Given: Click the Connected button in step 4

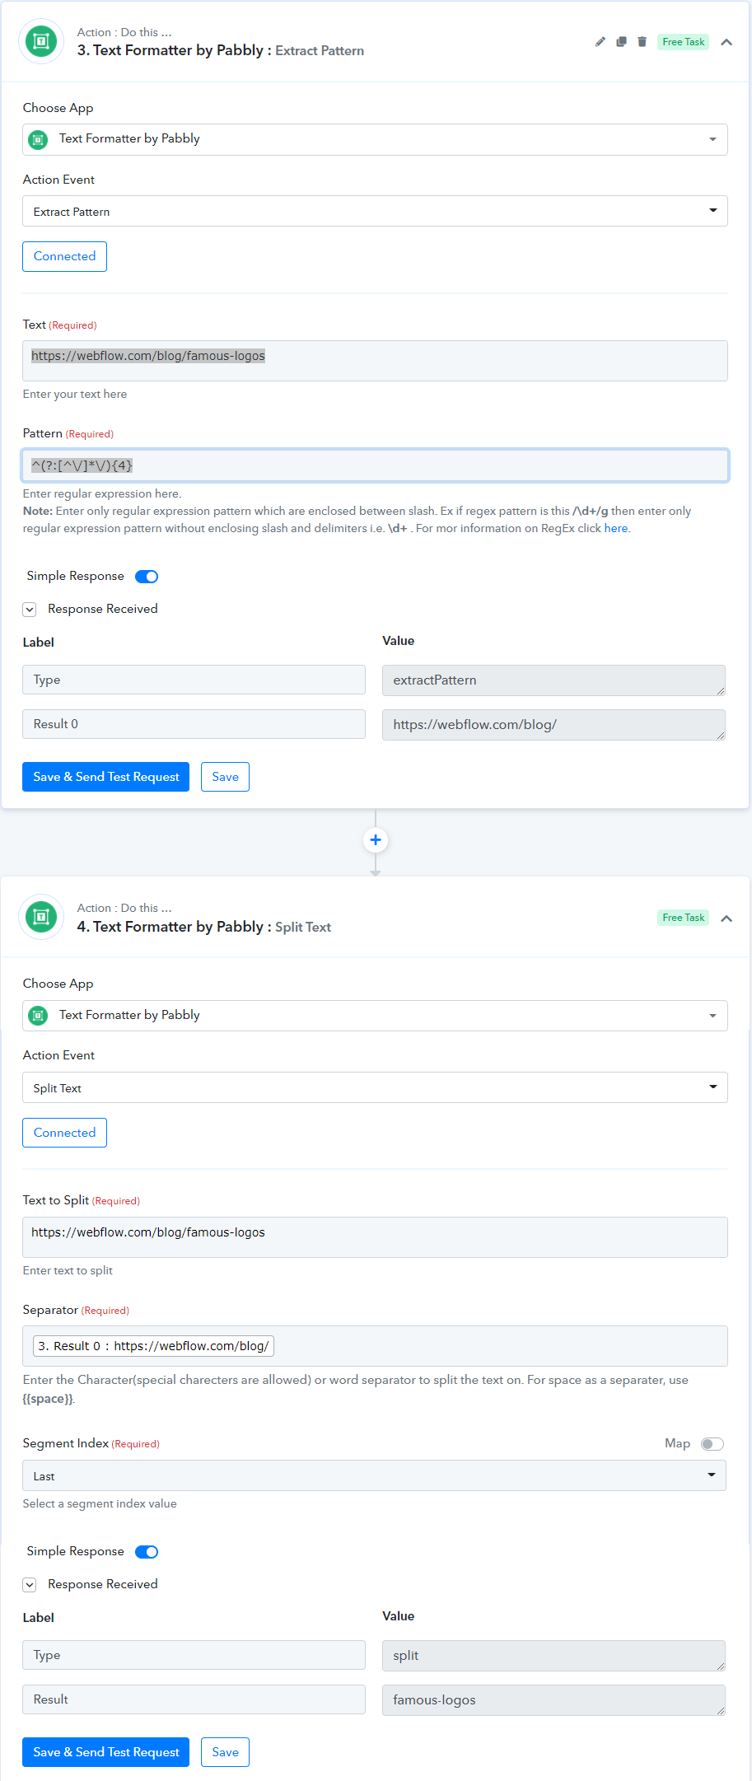Looking at the screenshot, I should pyautogui.click(x=64, y=1133).
